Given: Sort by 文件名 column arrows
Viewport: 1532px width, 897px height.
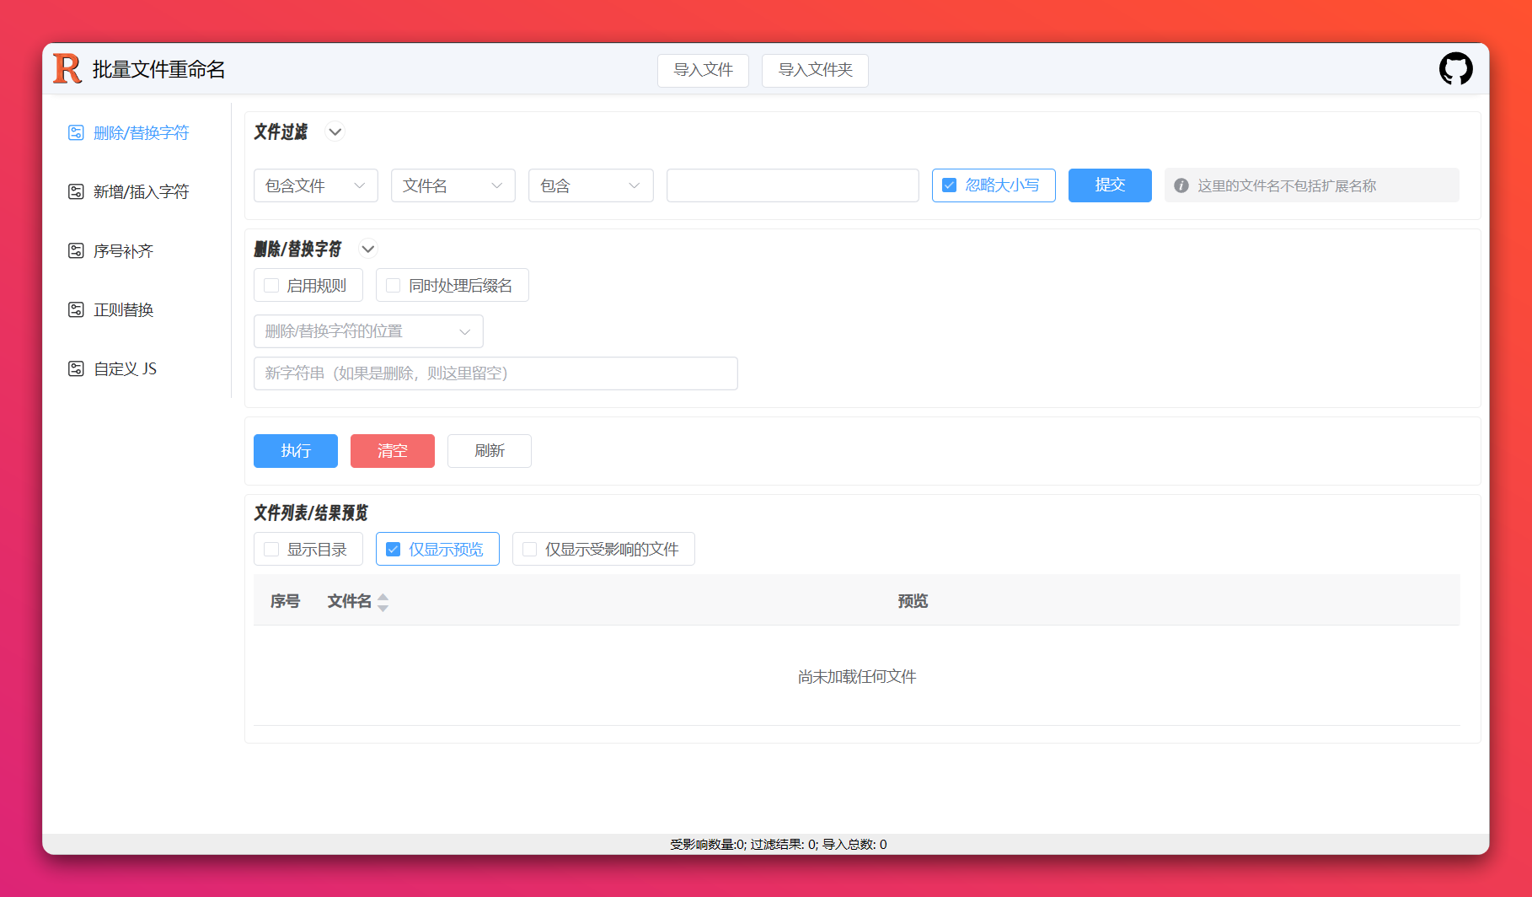Looking at the screenshot, I should pos(383,602).
